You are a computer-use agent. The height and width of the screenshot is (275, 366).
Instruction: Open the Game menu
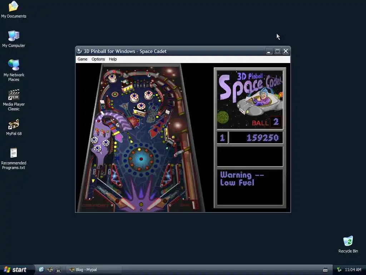[83, 59]
